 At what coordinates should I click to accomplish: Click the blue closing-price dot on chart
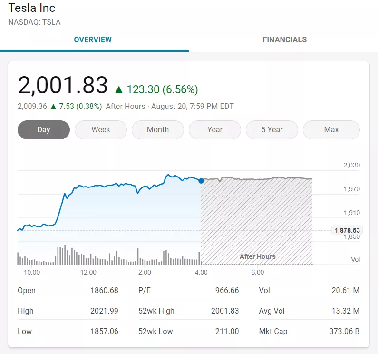[x=201, y=181]
